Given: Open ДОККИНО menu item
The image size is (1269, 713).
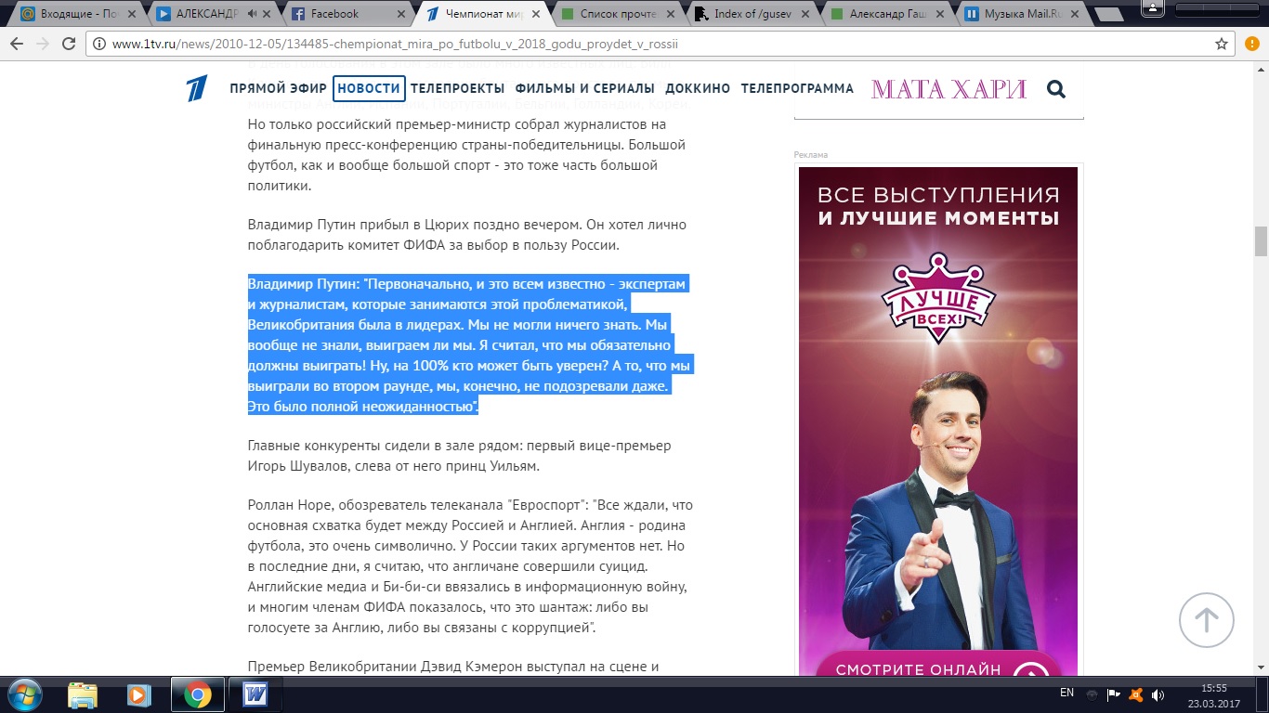Looking at the screenshot, I should [698, 89].
